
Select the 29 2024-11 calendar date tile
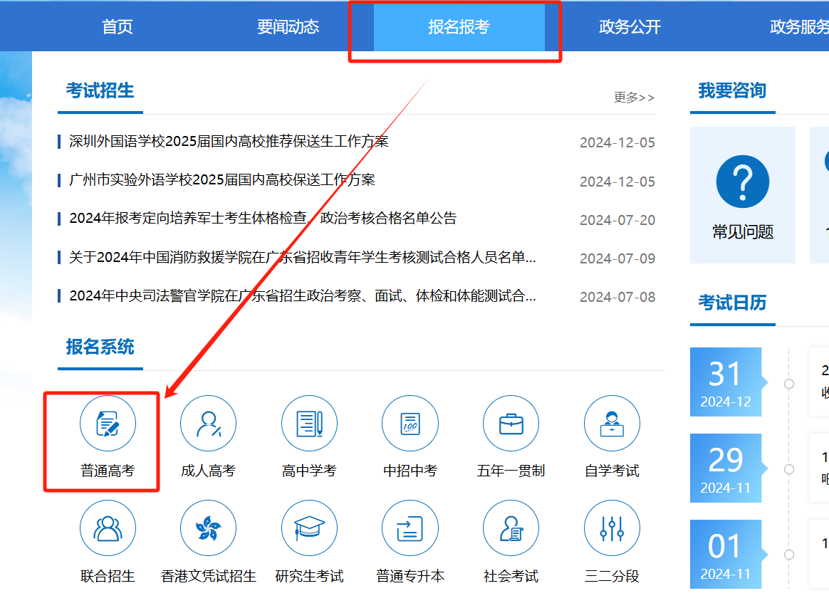click(x=726, y=468)
